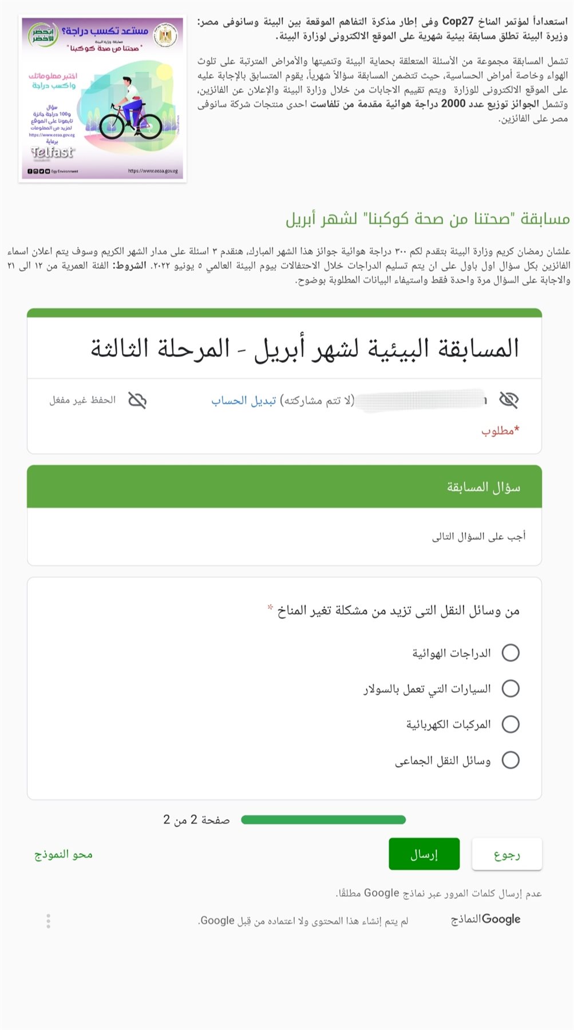Choose السيارات التي تعمل بالسولار option
The width and height of the screenshot is (574, 1030).
(x=510, y=688)
